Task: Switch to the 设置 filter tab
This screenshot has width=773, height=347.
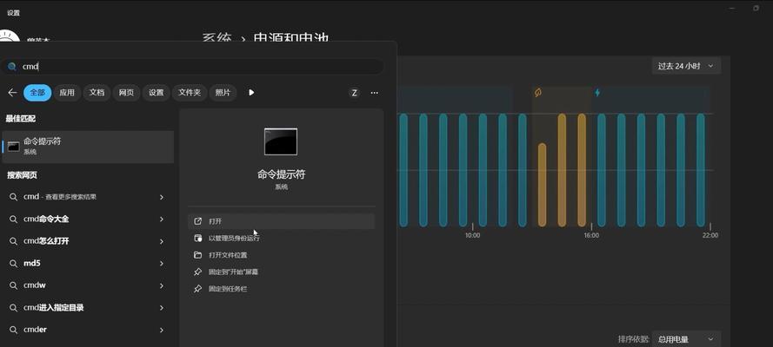Action: (x=156, y=93)
